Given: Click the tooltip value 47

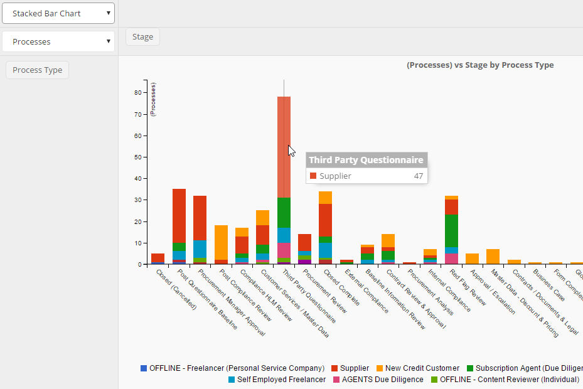Looking at the screenshot, I should (419, 176).
